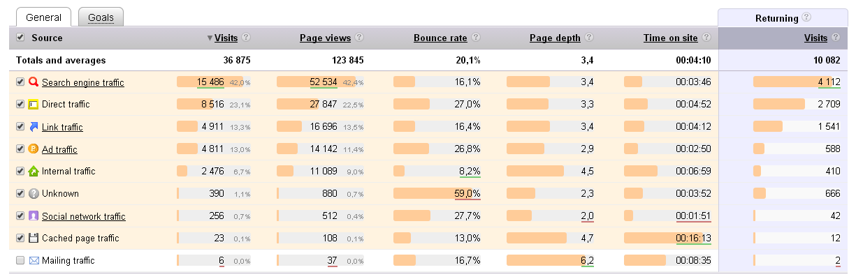Enable the Mailing traffic checkbox

click(x=20, y=261)
